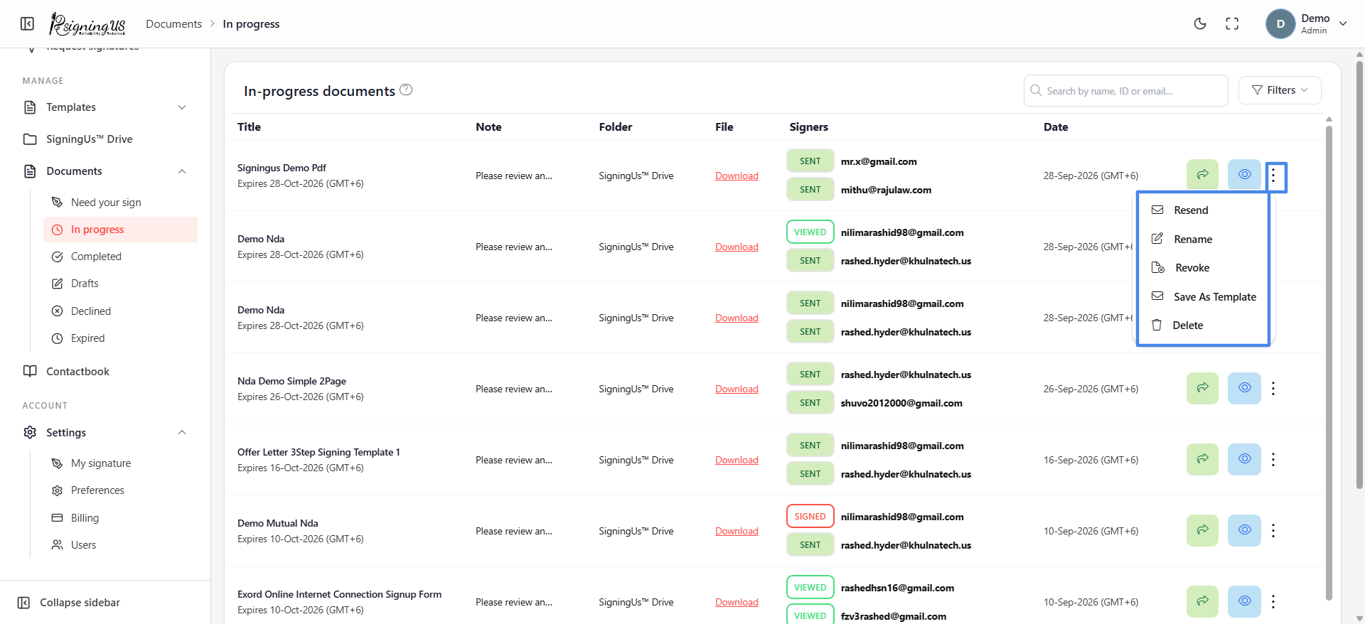Click the Title column header

click(249, 127)
